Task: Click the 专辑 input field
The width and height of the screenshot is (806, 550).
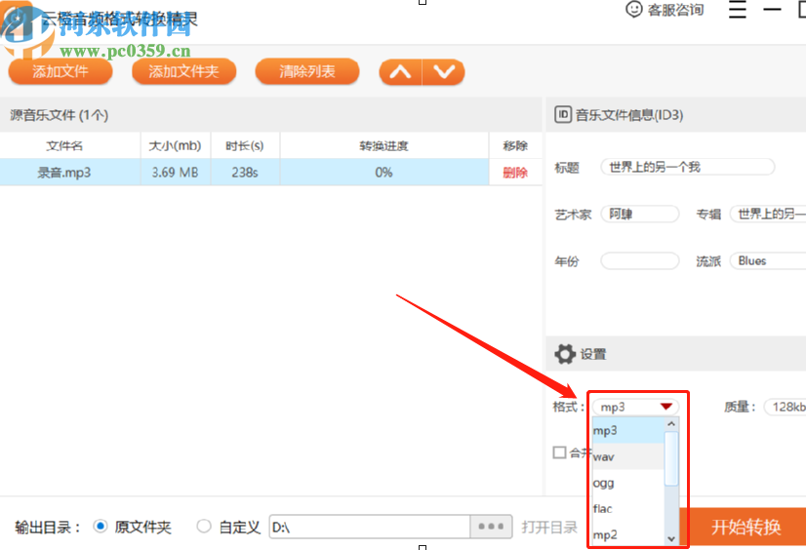Action: click(768, 214)
